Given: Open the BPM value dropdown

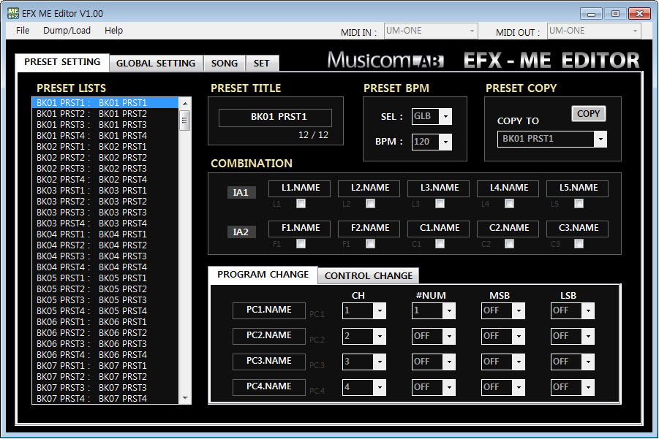Looking at the screenshot, I should click(445, 142).
